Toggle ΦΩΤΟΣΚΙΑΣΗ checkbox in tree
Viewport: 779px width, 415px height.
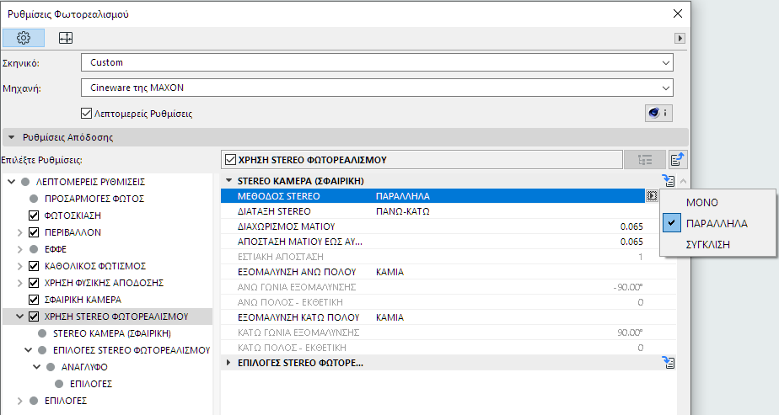pos(34,215)
